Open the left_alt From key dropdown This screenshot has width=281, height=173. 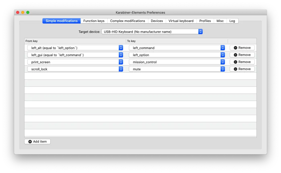75,48
